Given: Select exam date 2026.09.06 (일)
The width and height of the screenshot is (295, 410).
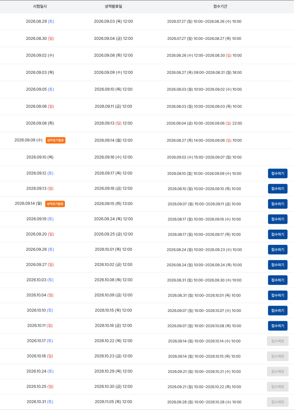Looking at the screenshot, I should 40,106.
